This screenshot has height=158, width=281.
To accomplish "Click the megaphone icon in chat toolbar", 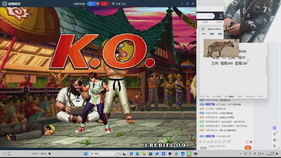I will [204, 142].
